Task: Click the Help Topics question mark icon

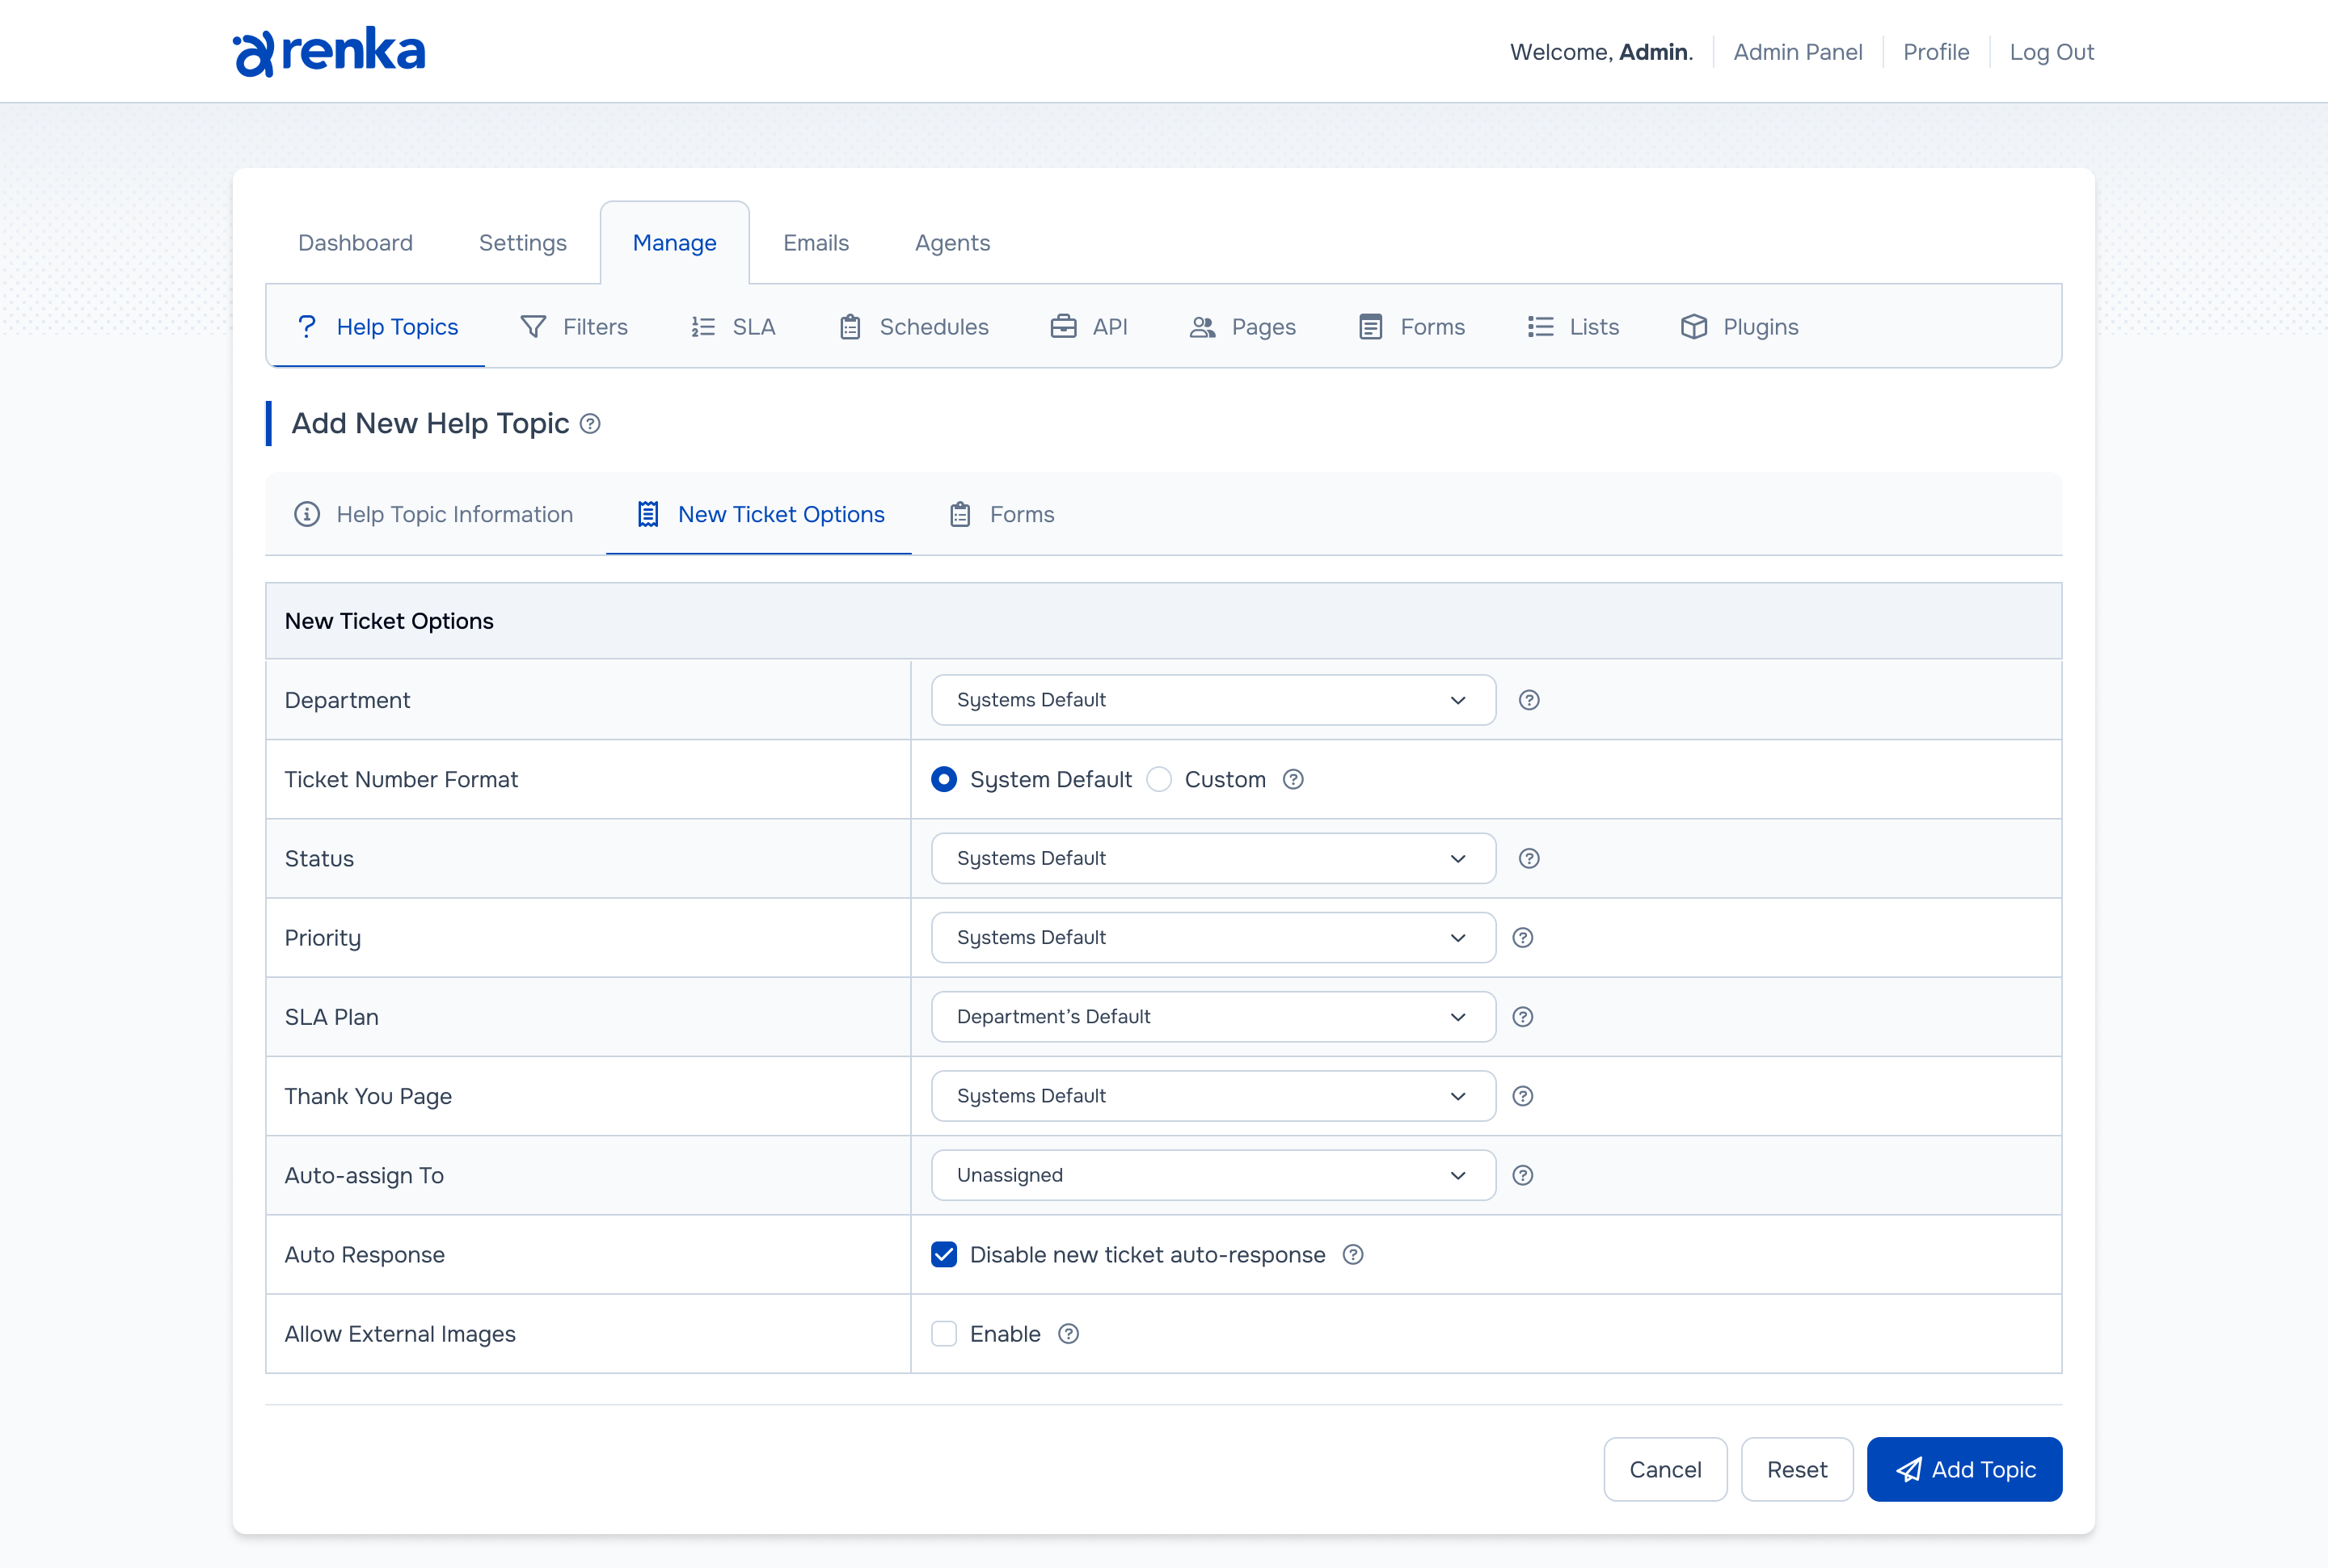Action: (307, 327)
